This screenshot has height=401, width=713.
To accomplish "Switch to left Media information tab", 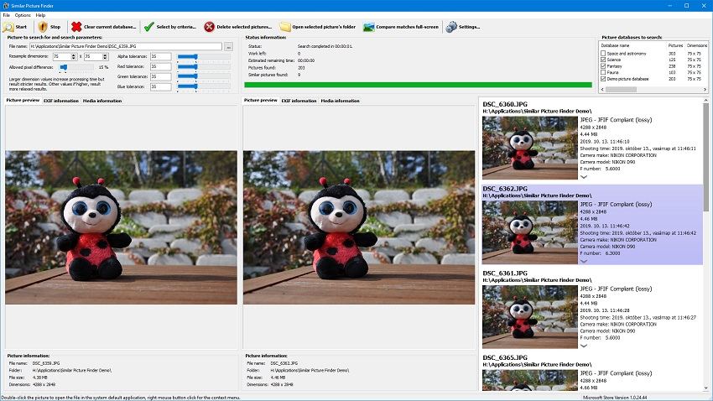I will (x=102, y=101).
